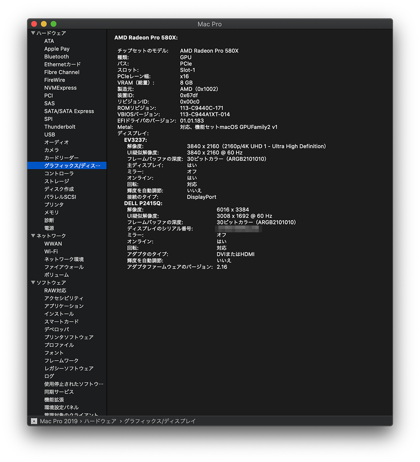Select コントローラ in the sidebar
The height and width of the screenshot is (462, 420).
click(59, 173)
